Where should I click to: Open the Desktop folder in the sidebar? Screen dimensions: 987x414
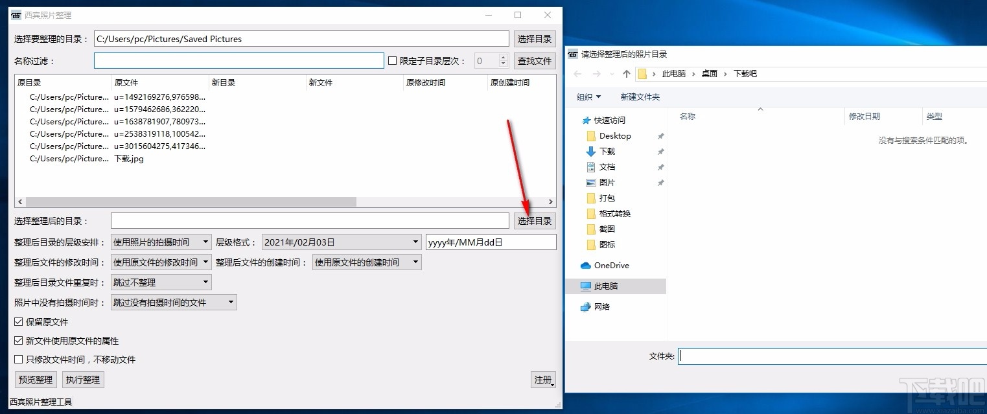click(x=614, y=135)
